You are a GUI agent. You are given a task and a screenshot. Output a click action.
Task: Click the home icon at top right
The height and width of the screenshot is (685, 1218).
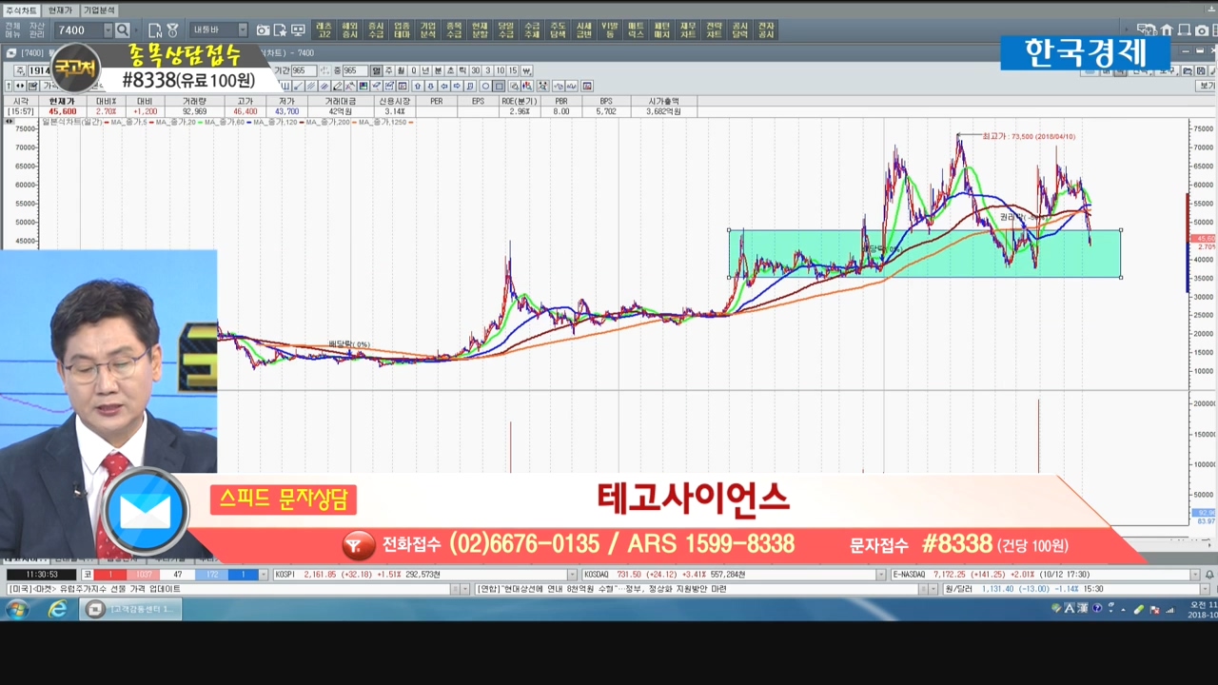tap(1169, 30)
